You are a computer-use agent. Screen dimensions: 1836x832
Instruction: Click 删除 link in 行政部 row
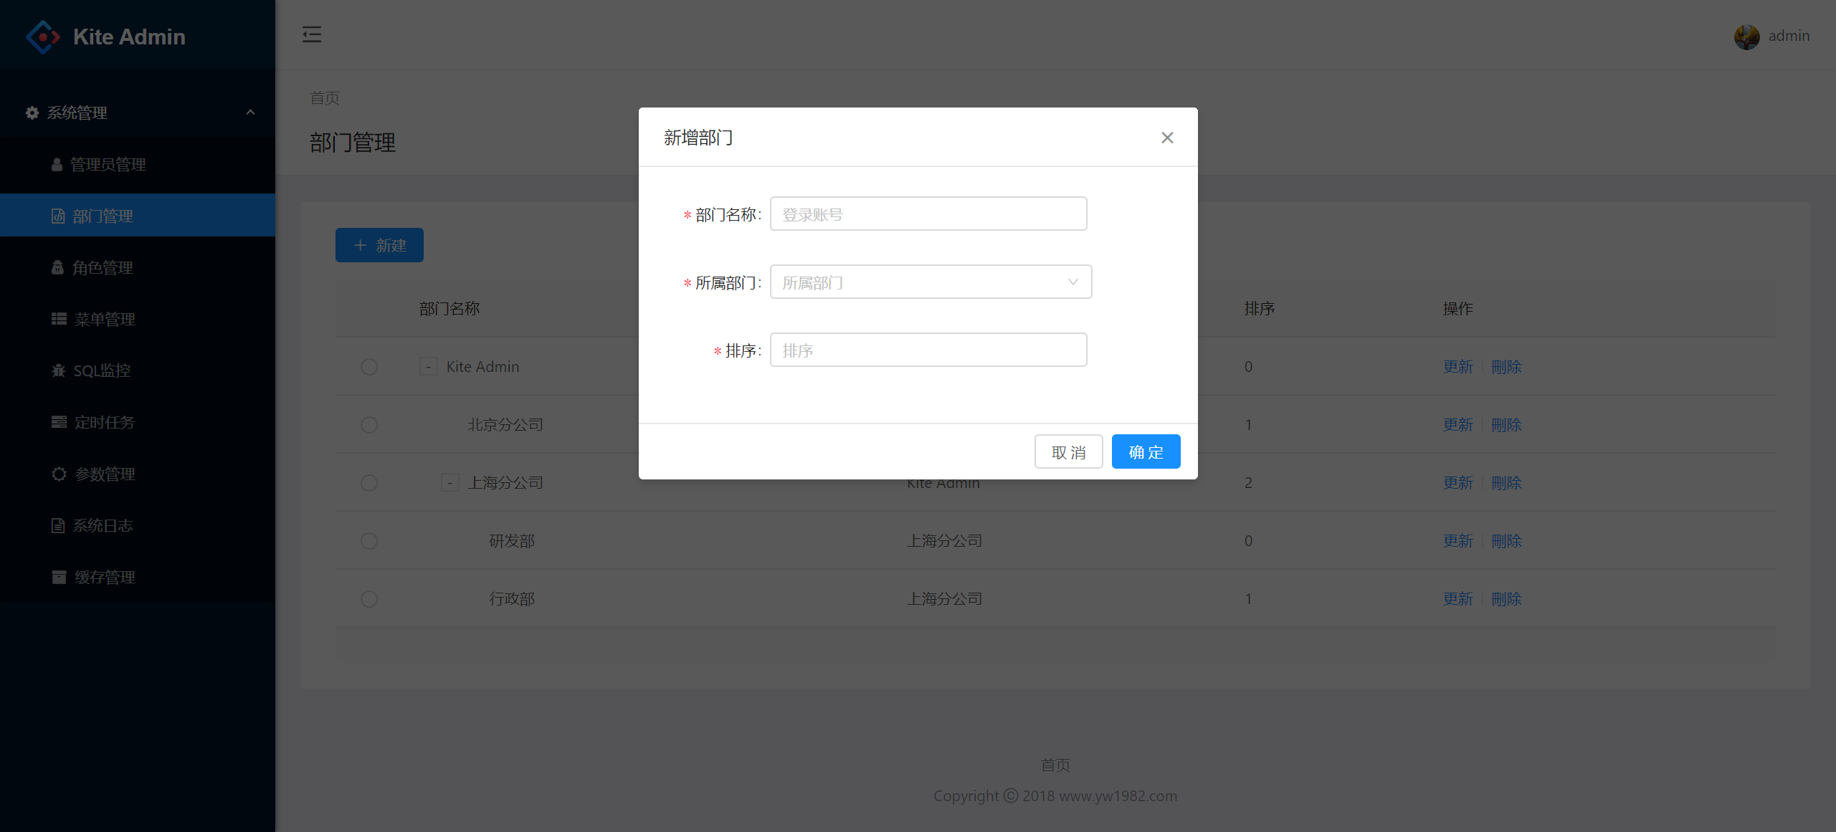[x=1506, y=599]
